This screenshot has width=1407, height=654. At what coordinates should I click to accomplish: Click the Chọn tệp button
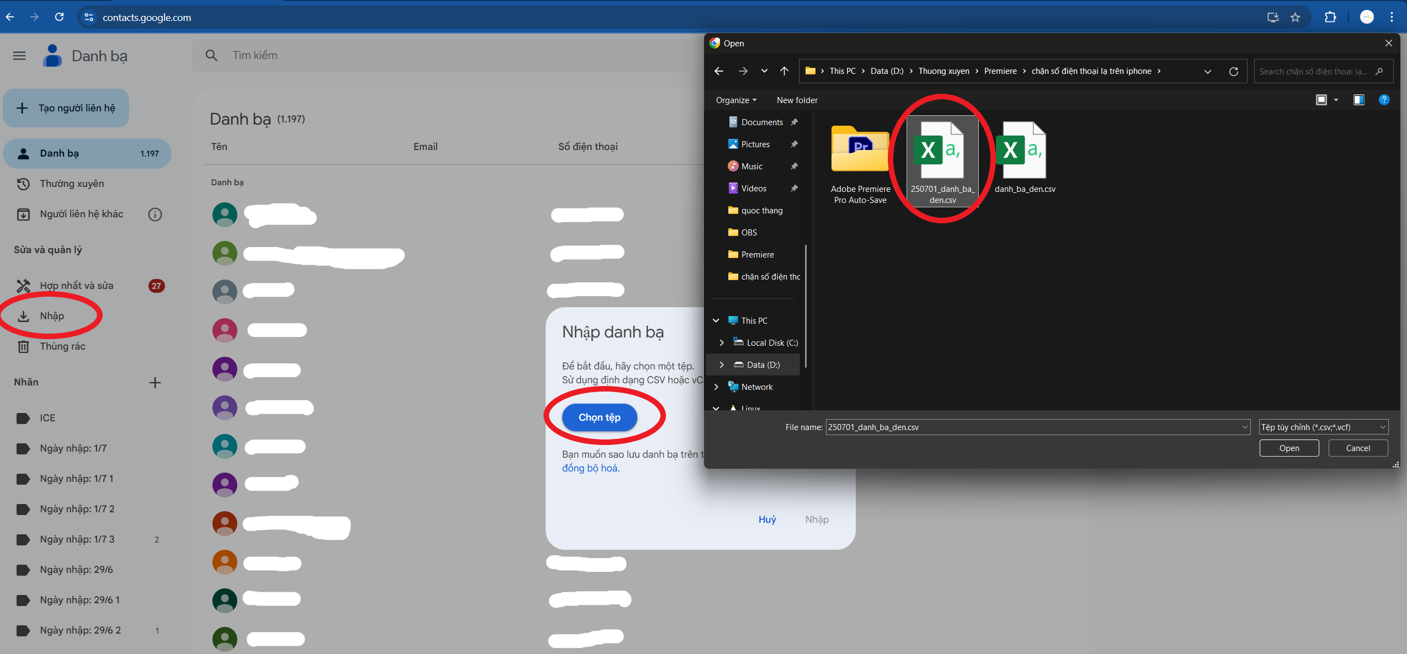click(x=599, y=417)
